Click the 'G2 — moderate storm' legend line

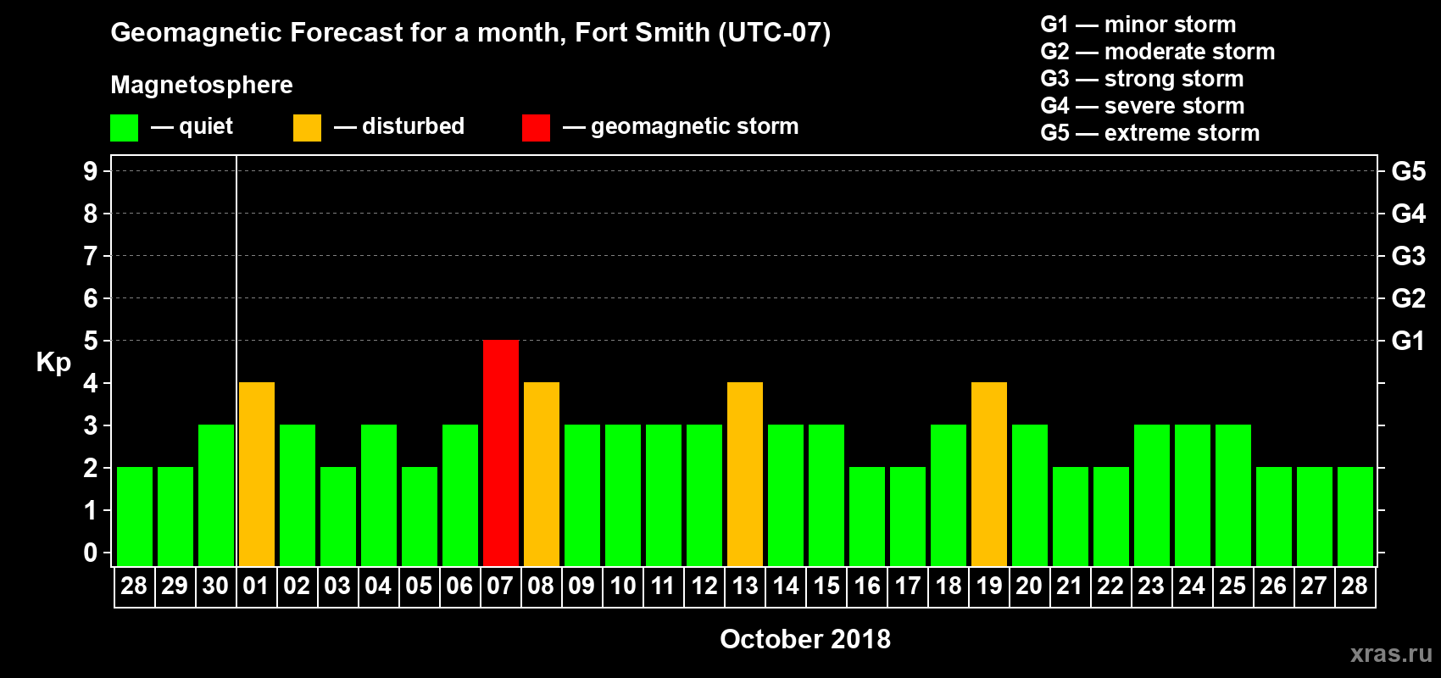tap(1158, 52)
